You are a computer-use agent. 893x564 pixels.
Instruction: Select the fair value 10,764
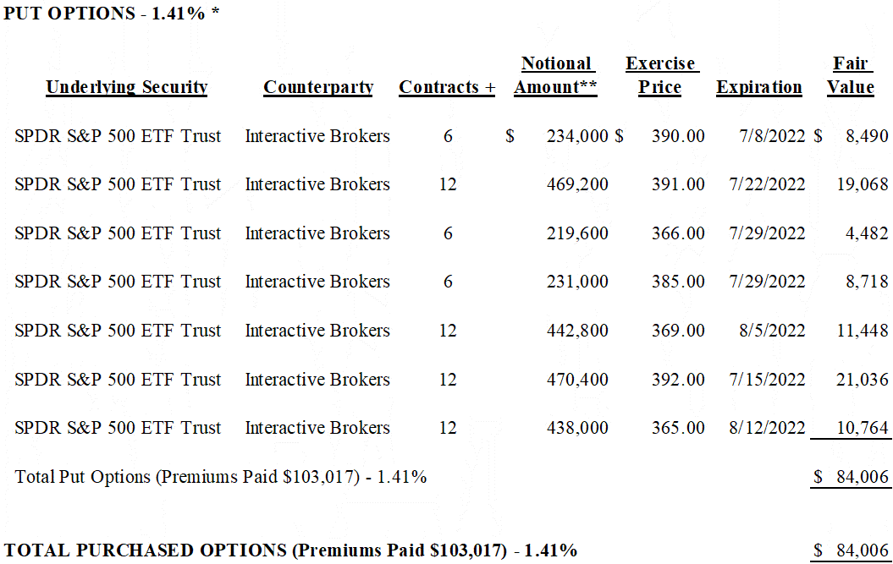tap(863, 428)
